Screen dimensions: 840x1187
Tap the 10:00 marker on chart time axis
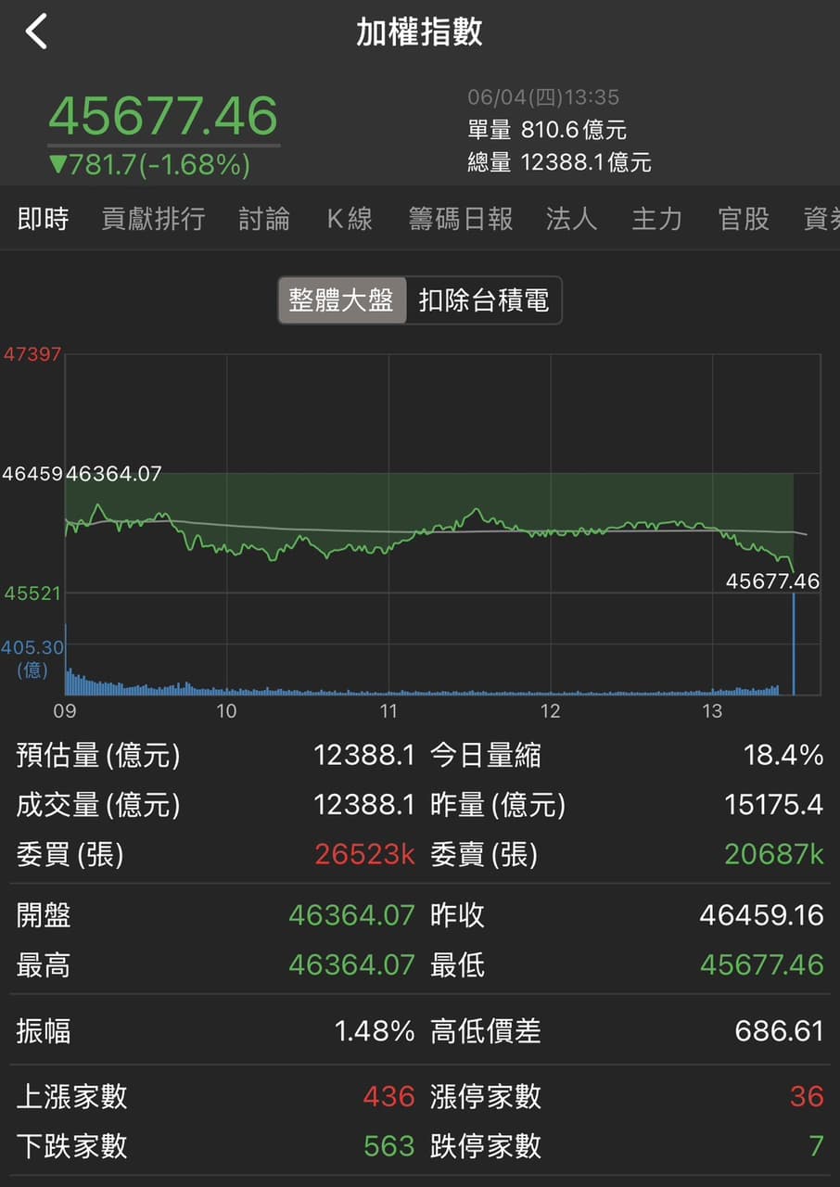click(x=226, y=711)
